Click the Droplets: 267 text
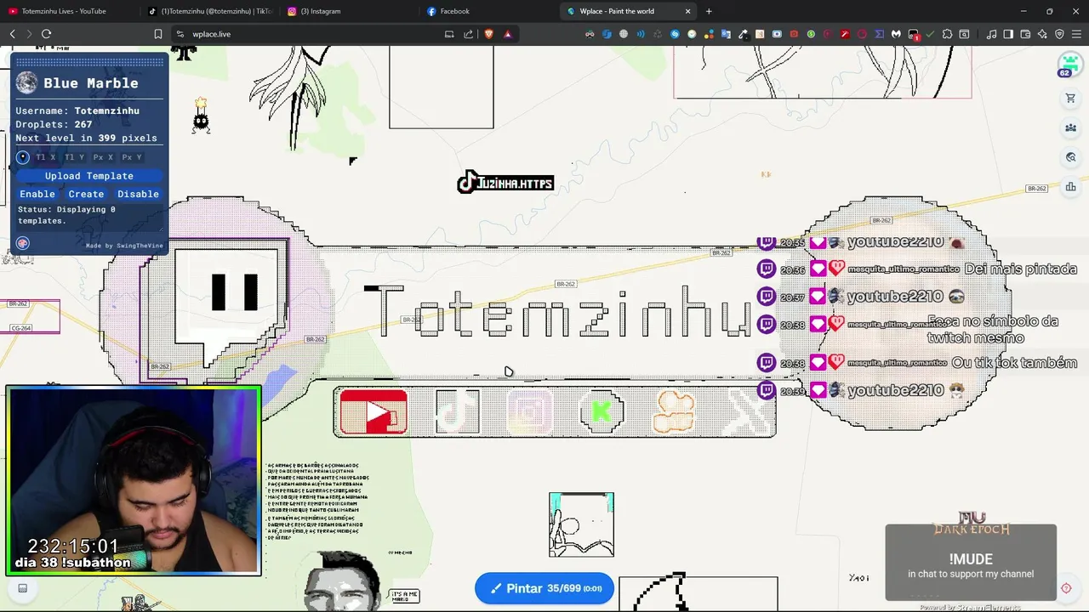 coord(54,124)
